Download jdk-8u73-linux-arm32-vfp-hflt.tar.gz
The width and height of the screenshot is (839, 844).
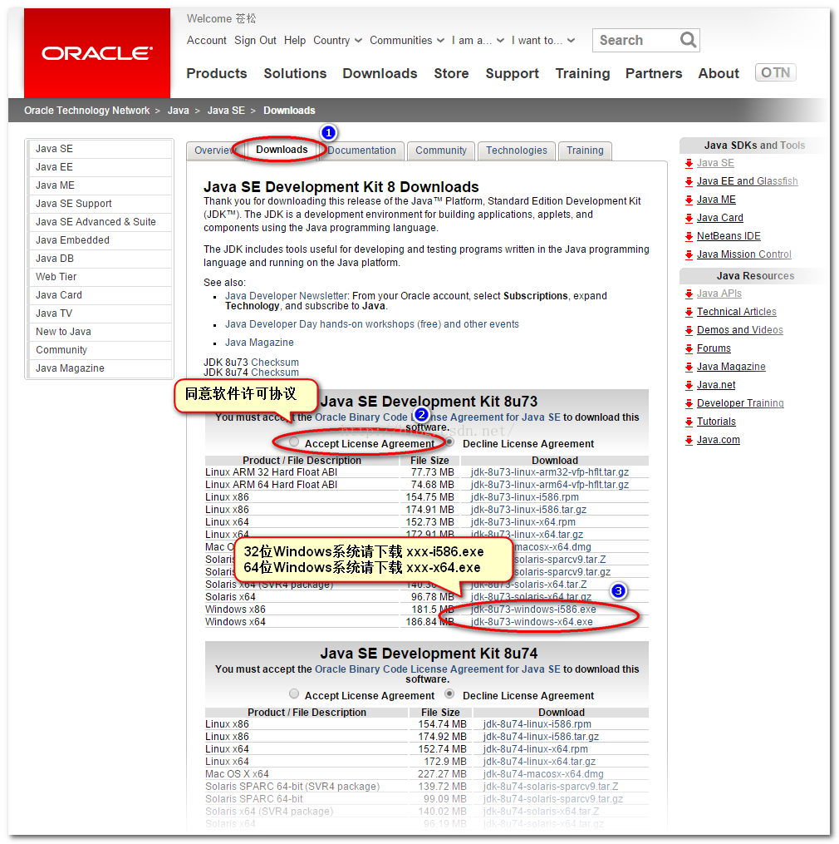550,472
